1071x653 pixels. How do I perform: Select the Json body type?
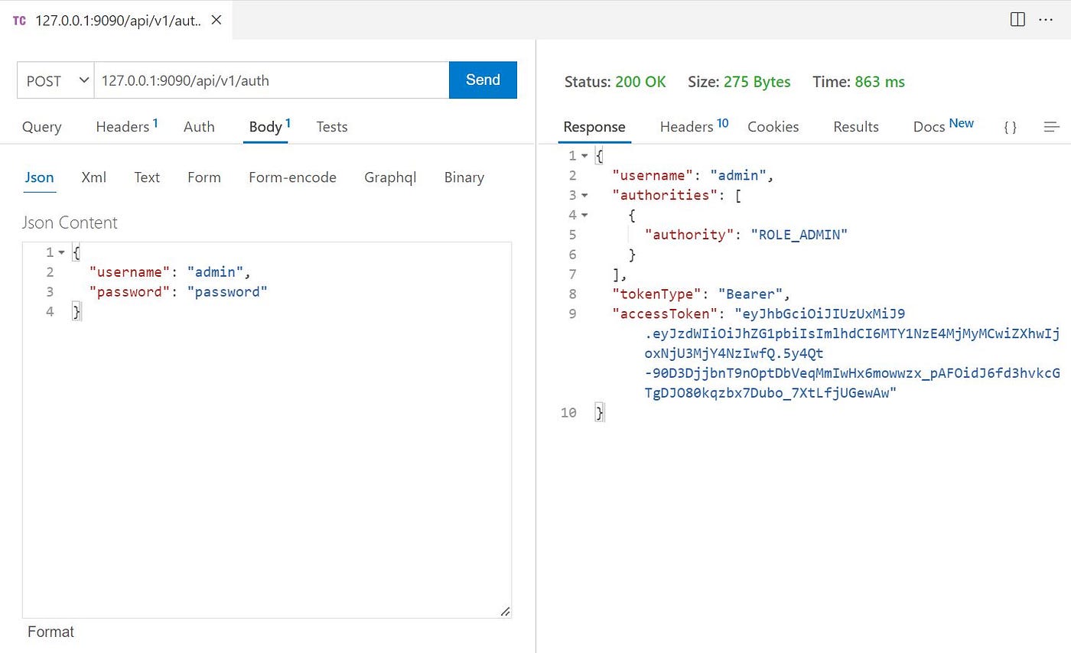(39, 177)
